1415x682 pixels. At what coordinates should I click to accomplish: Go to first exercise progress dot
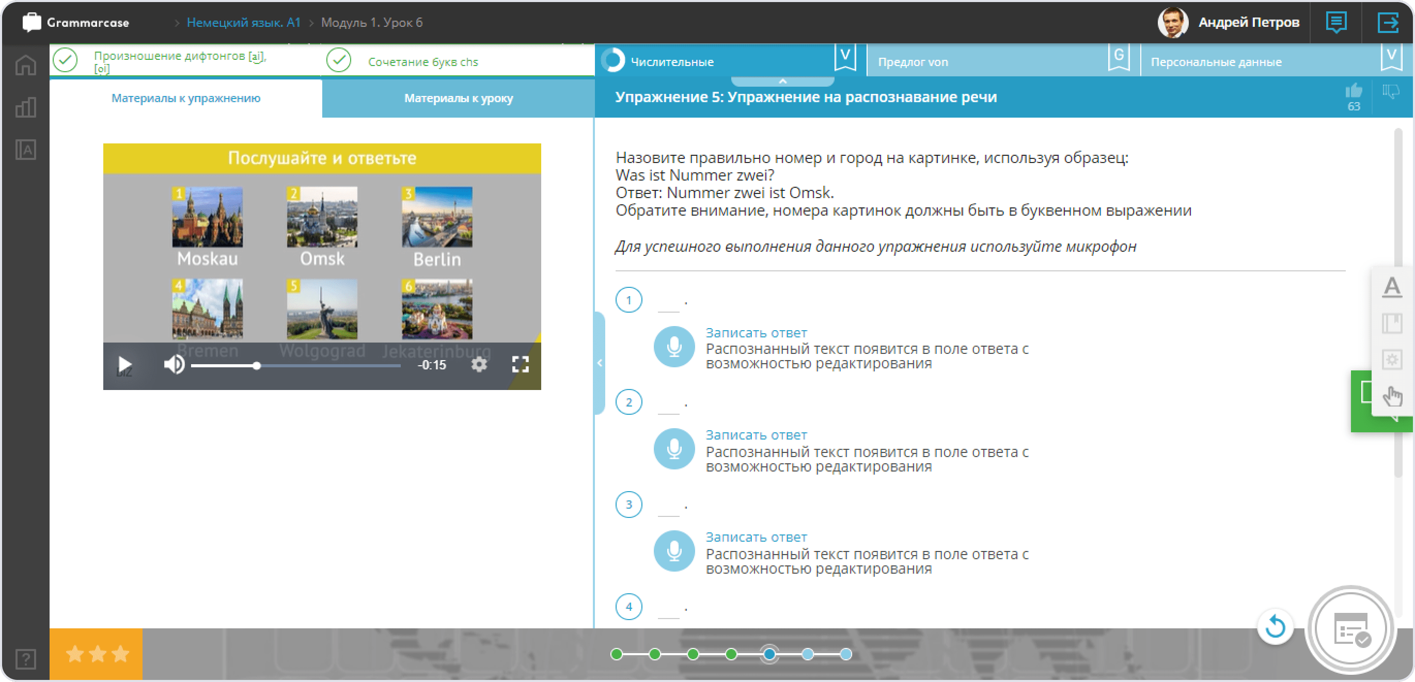[x=616, y=654]
